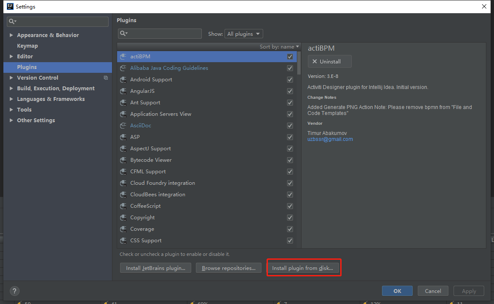Open the uzbssr@gmail.com vendor link
This screenshot has height=304, width=494.
[x=330, y=139]
